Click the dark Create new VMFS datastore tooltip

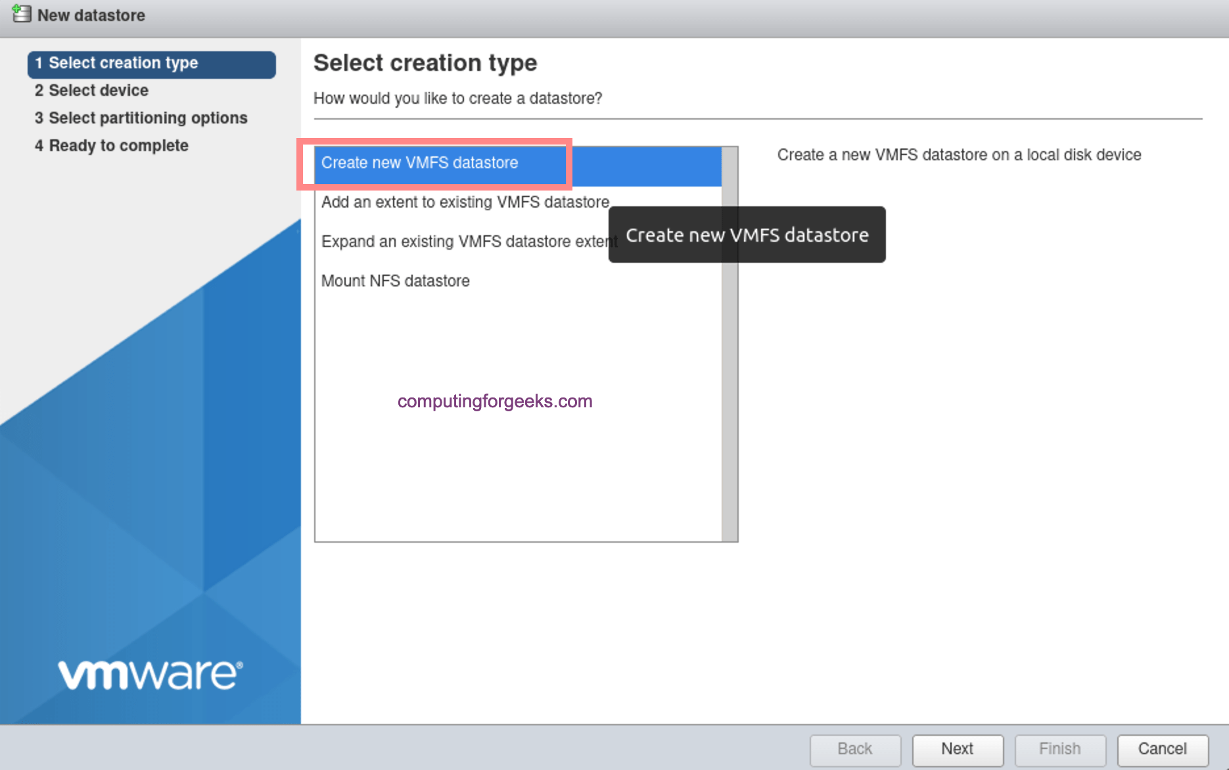[747, 235]
